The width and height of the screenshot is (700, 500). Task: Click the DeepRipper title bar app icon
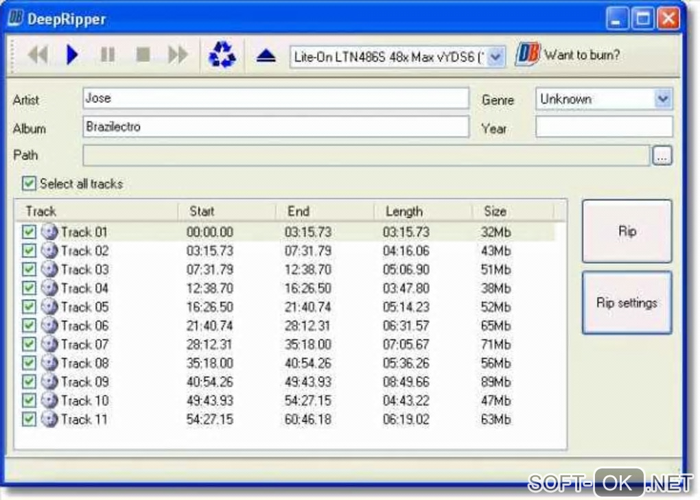16,19
